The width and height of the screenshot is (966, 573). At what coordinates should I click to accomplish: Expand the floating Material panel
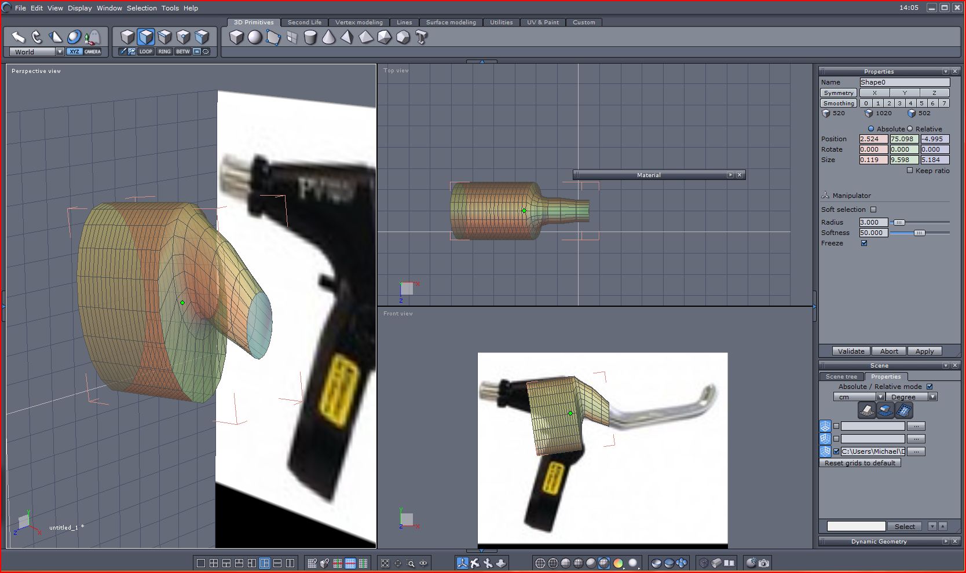730,175
